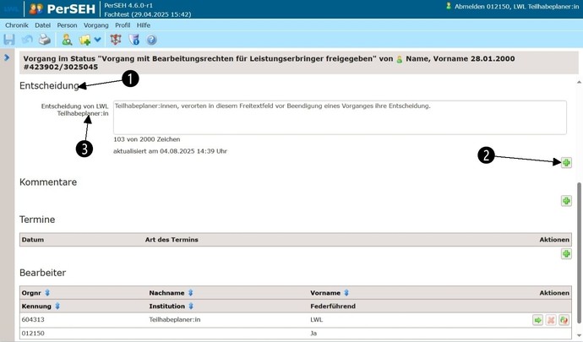This screenshot has width=583, height=342.
Task: Click the Bearbeiter section heading
Action: 42,273
